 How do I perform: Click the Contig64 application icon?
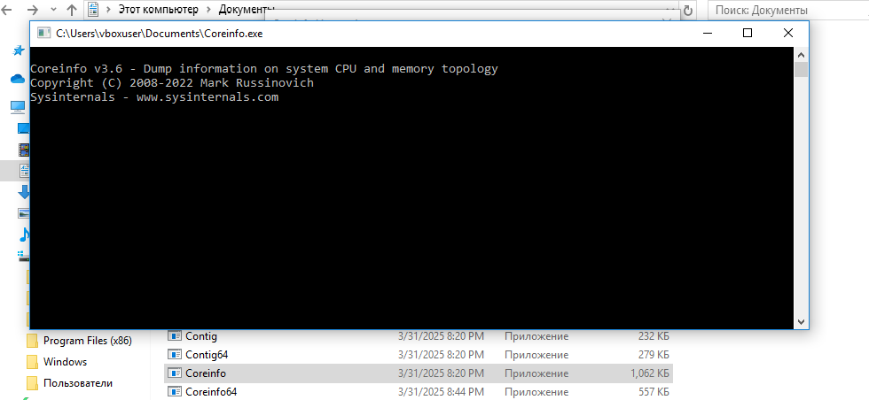click(x=176, y=354)
